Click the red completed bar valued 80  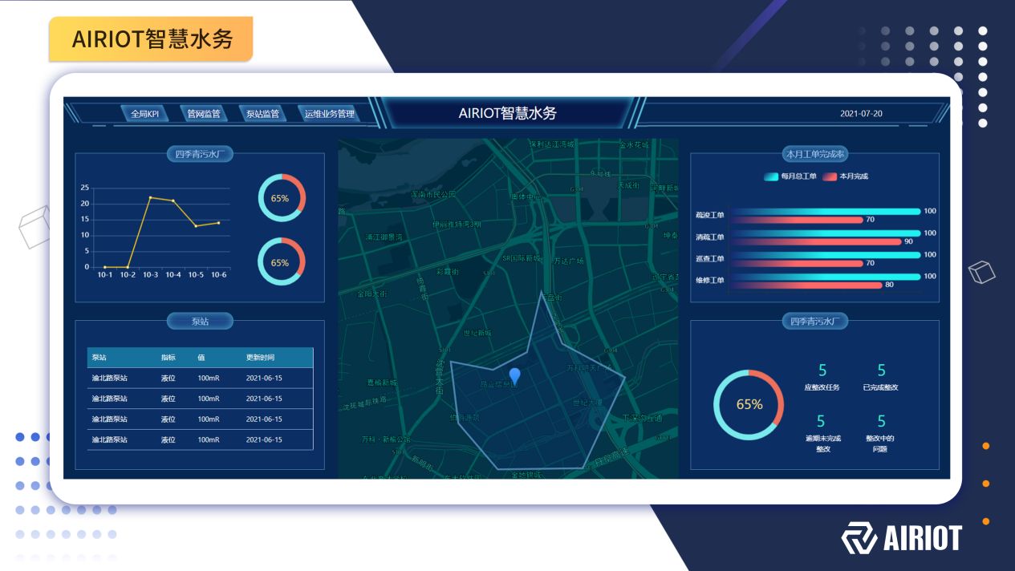pos(807,285)
